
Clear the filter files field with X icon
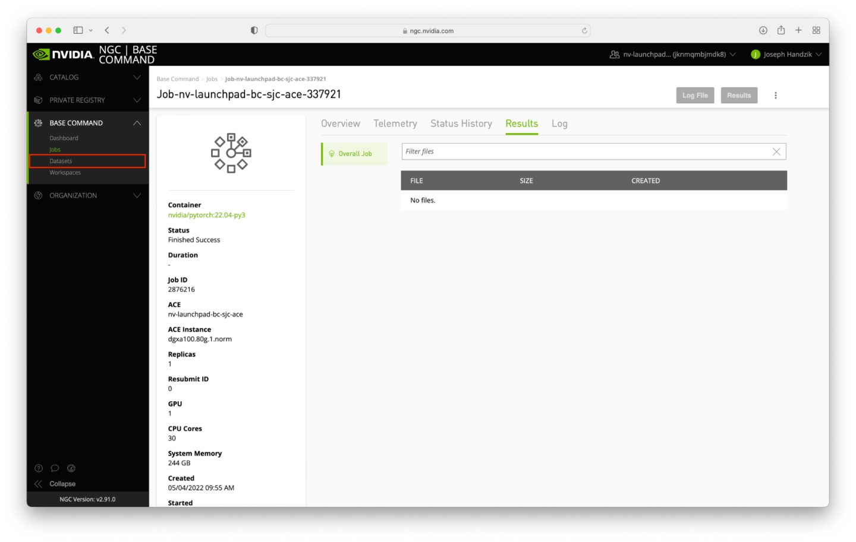(x=776, y=152)
